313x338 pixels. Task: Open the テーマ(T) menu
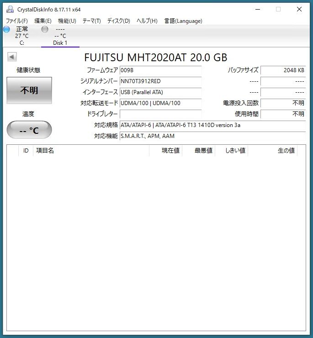click(x=92, y=21)
